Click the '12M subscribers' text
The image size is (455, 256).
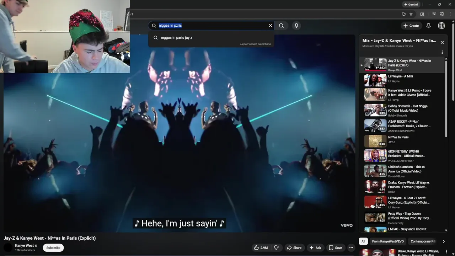coord(25,250)
